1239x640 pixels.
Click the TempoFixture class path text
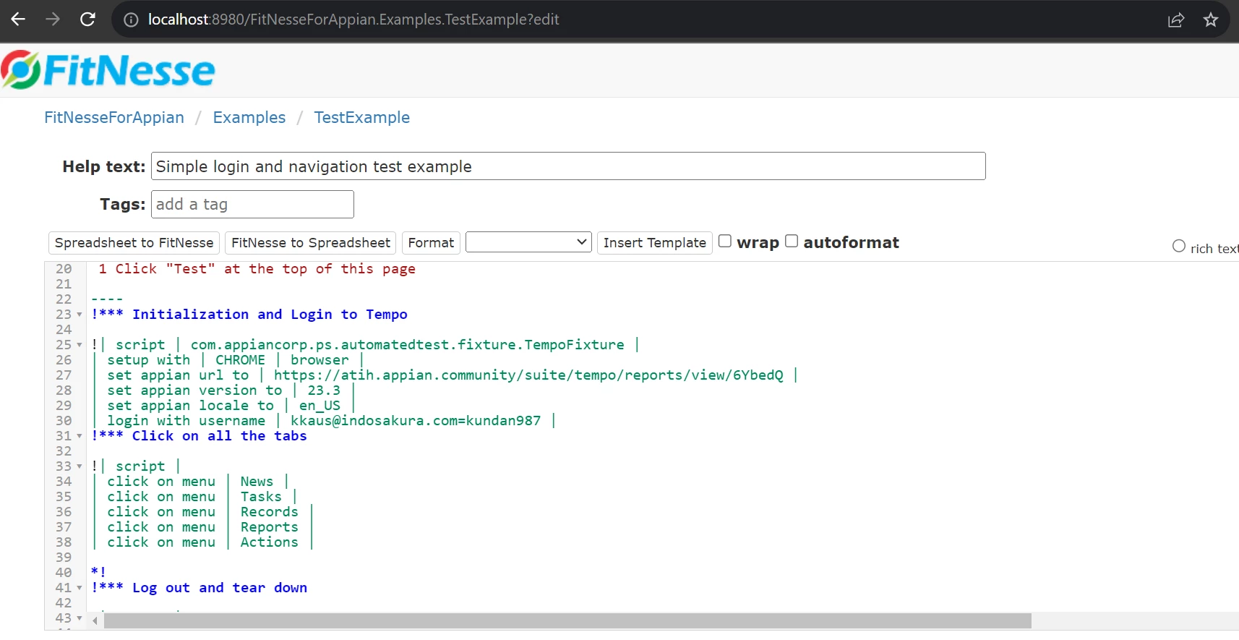pyautogui.click(x=407, y=345)
